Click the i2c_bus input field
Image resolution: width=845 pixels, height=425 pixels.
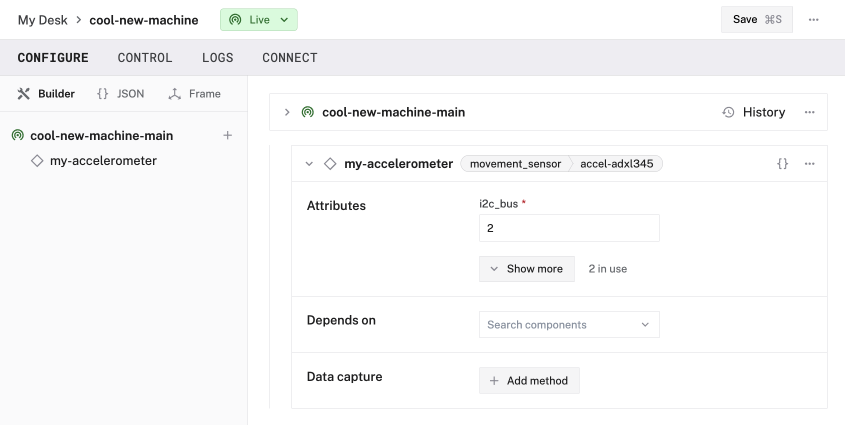(569, 228)
